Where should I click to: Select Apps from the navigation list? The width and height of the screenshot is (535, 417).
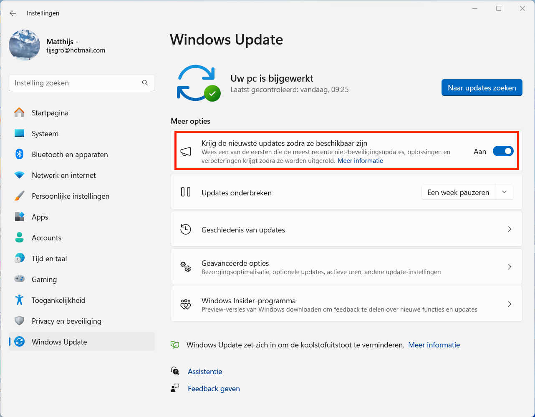(x=40, y=217)
